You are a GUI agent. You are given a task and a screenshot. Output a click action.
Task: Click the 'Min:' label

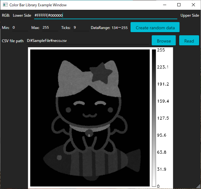click(6, 28)
